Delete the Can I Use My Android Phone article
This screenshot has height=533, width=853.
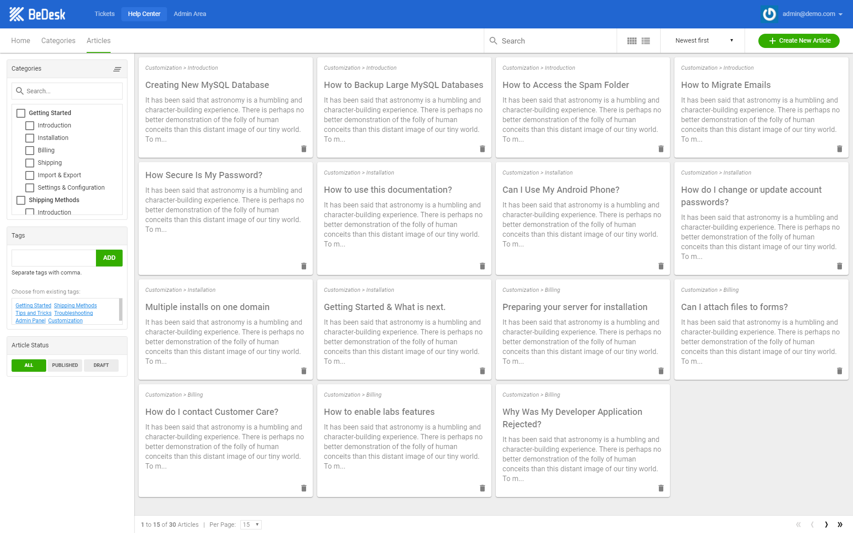tap(661, 266)
